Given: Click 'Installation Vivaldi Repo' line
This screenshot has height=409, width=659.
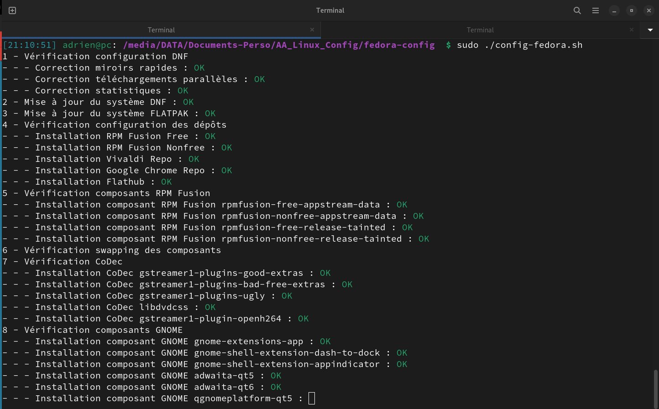Looking at the screenshot, I should (101, 159).
